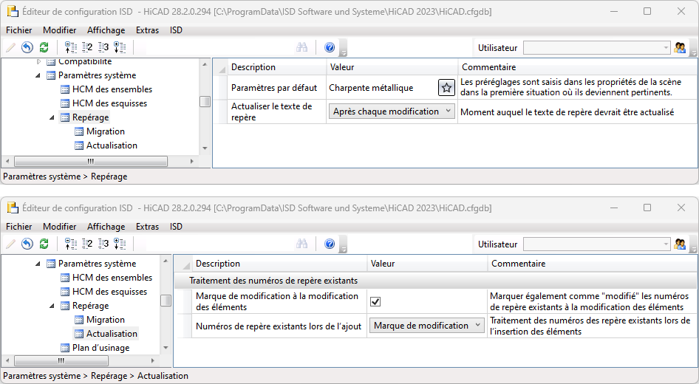
Task: Click green refresh icon in bottom window
Action: point(44,244)
